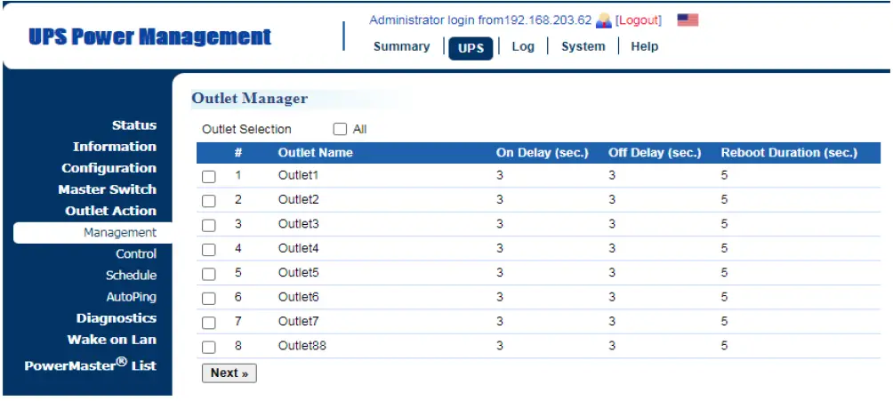Click the Outlet Selection label
893x401 pixels.
coord(246,129)
